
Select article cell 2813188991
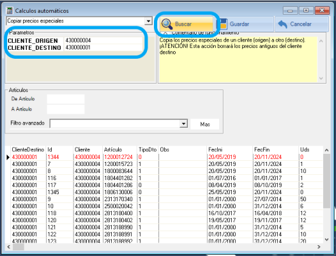pyautogui.click(x=119, y=234)
